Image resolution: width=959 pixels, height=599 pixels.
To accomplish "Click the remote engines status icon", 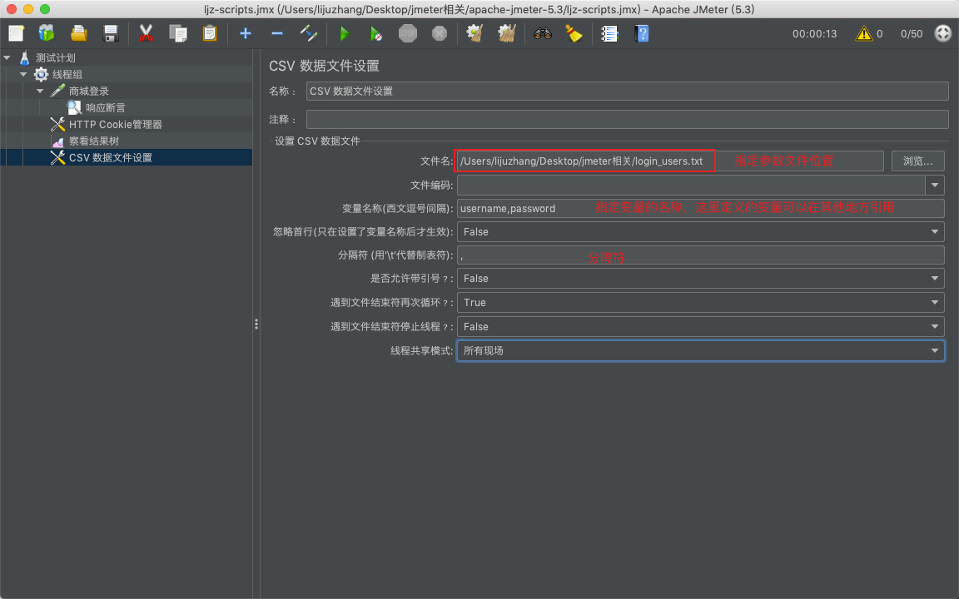I will pyautogui.click(x=943, y=33).
